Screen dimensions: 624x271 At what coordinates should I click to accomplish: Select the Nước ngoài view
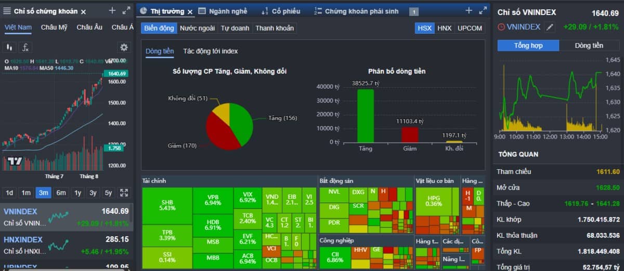click(x=197, y=28)
